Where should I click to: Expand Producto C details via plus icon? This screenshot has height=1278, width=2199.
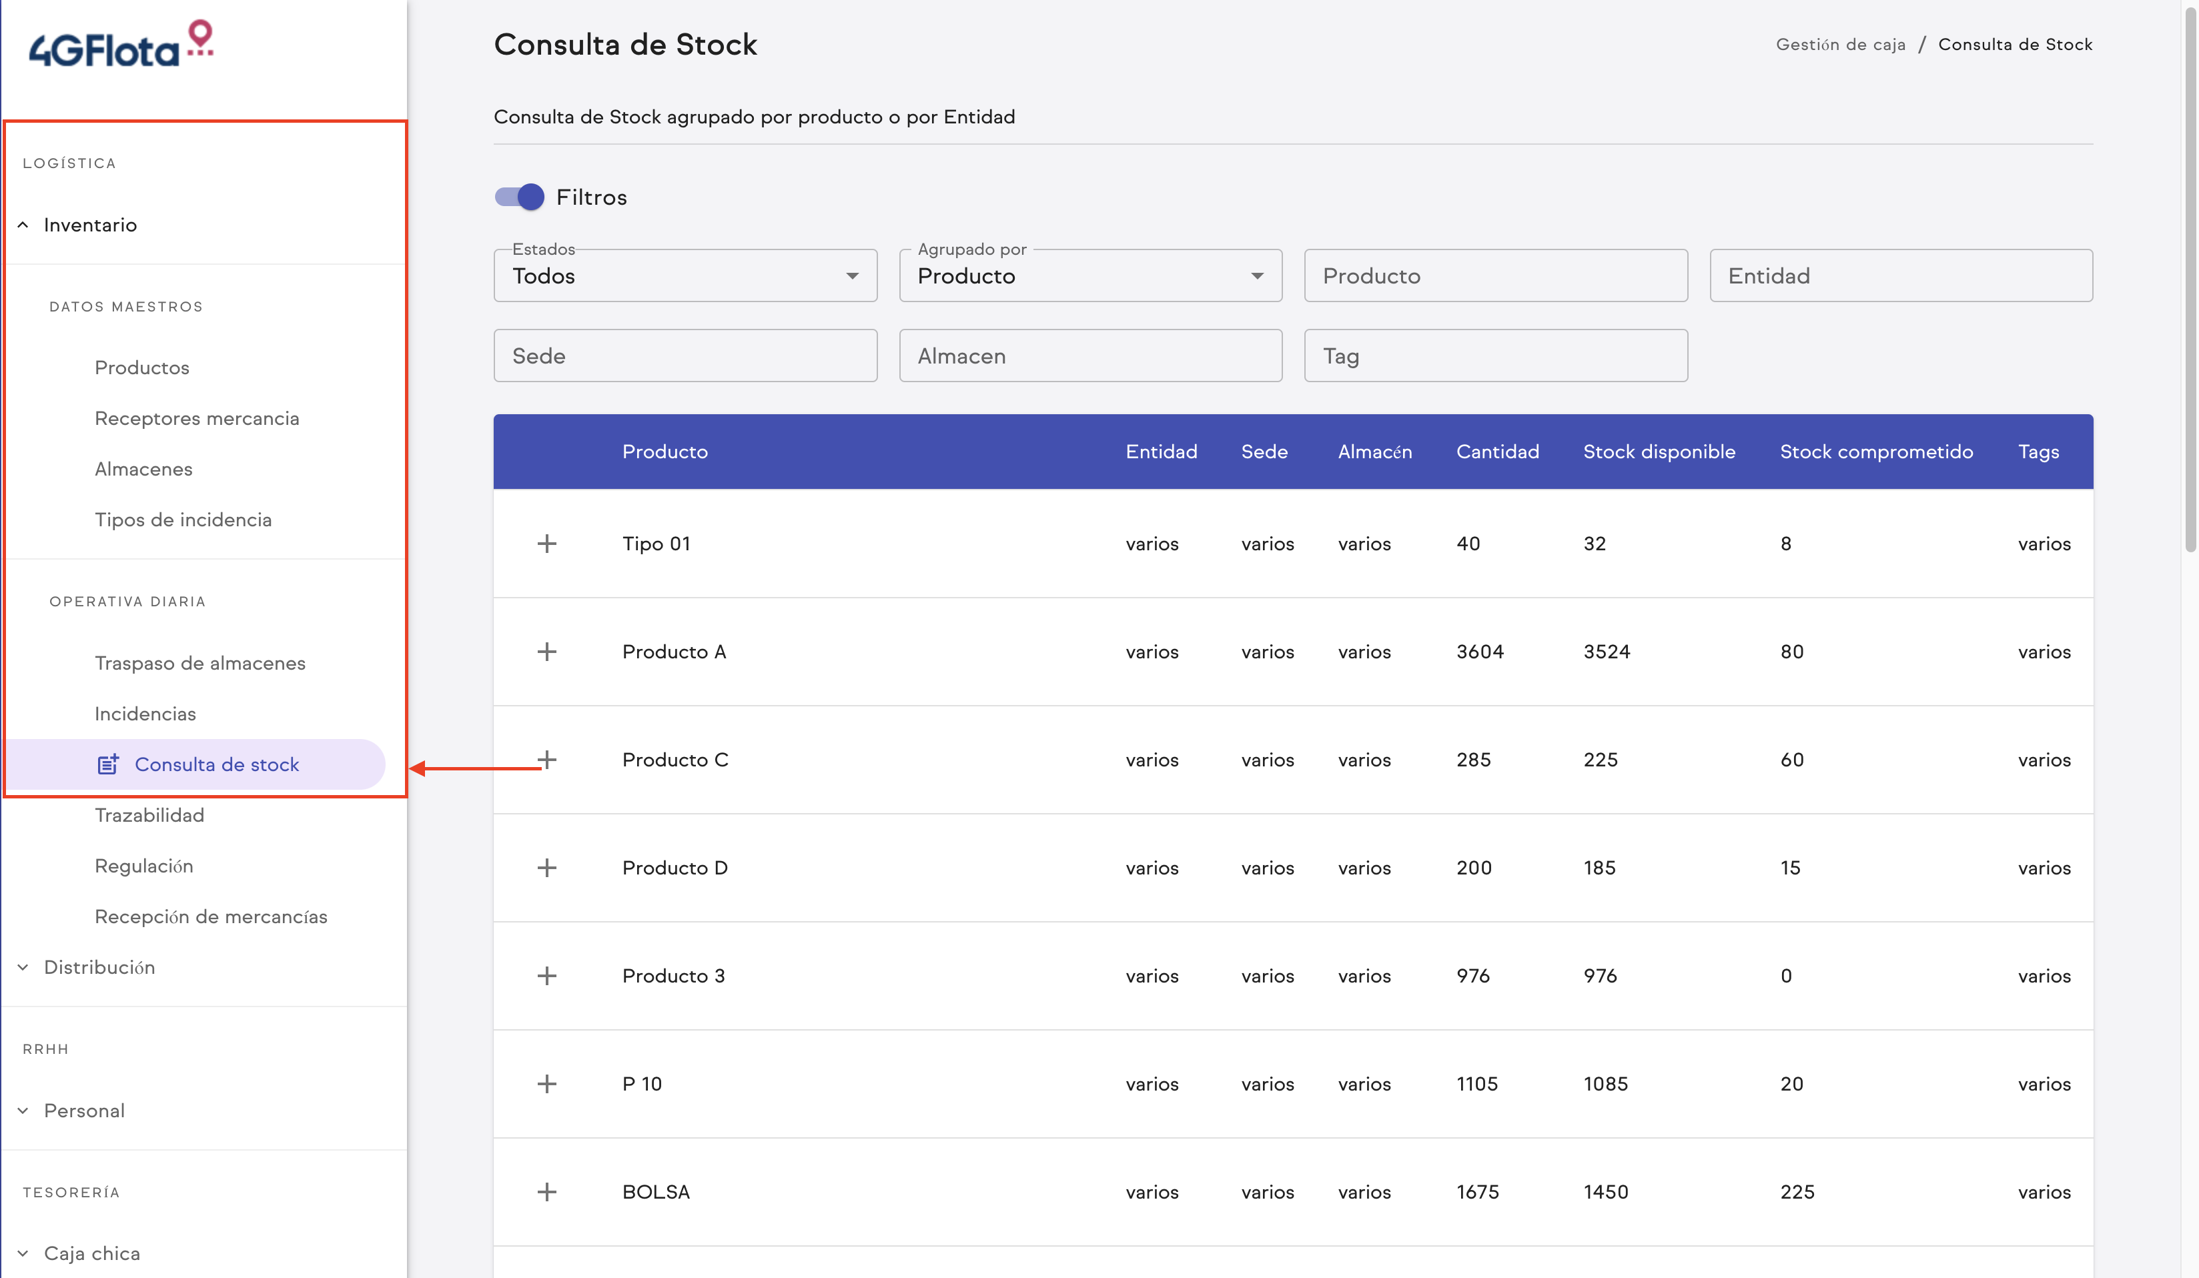(x=547, y=759)
